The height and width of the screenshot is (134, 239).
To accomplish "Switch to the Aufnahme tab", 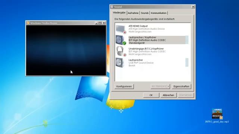I will pos(133,13).
